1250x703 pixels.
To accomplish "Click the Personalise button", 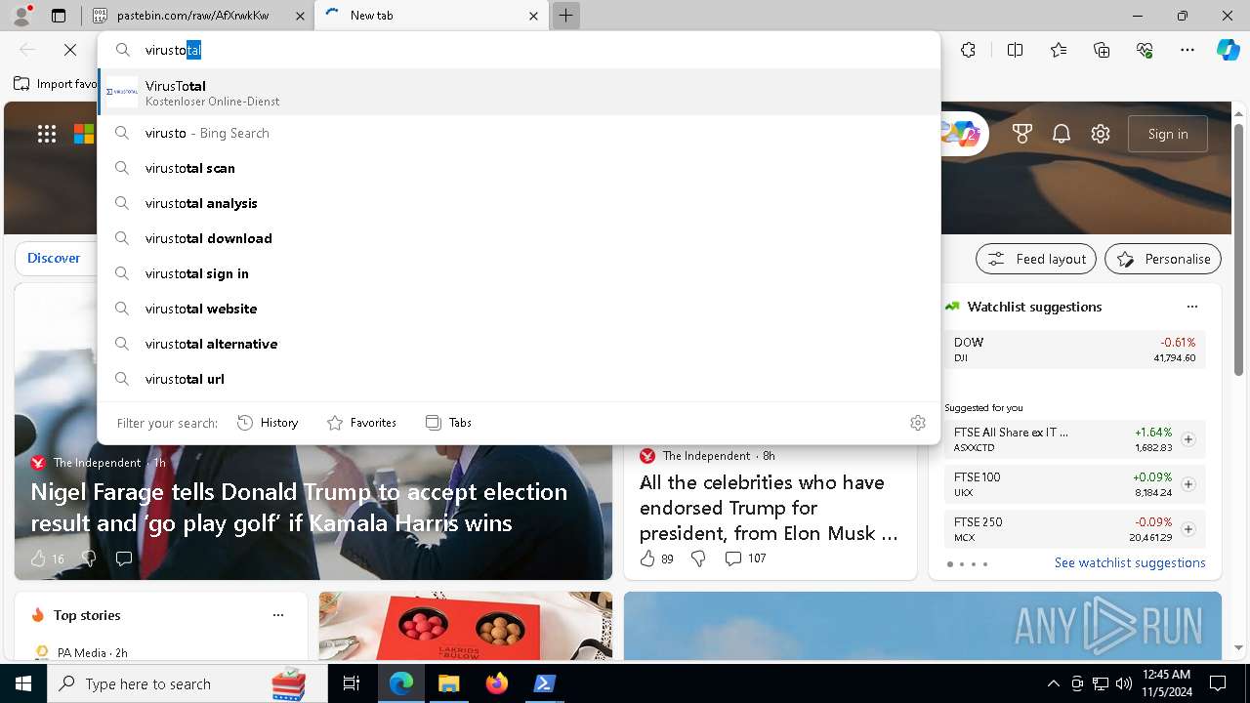I will tap(1163, 259).
